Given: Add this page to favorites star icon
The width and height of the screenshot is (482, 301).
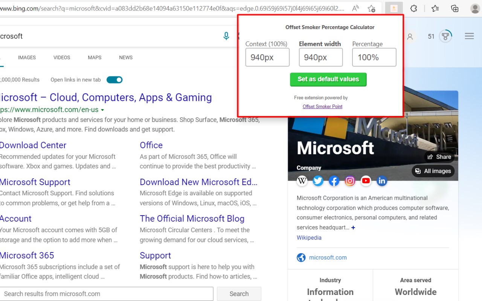Looking at the screenshot, I should tap(371, 8).
